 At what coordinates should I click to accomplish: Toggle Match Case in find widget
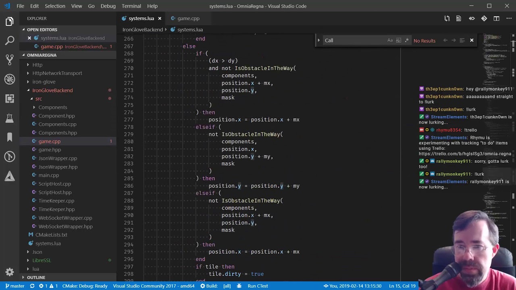tap(390, 40)
